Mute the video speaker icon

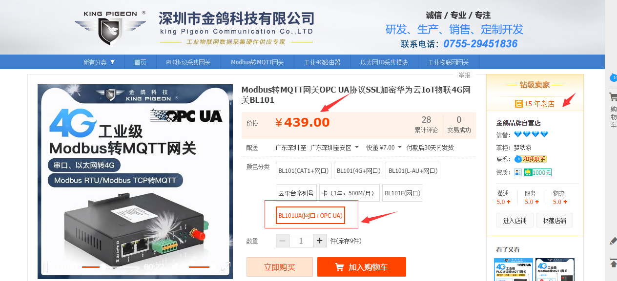[175, 266]
